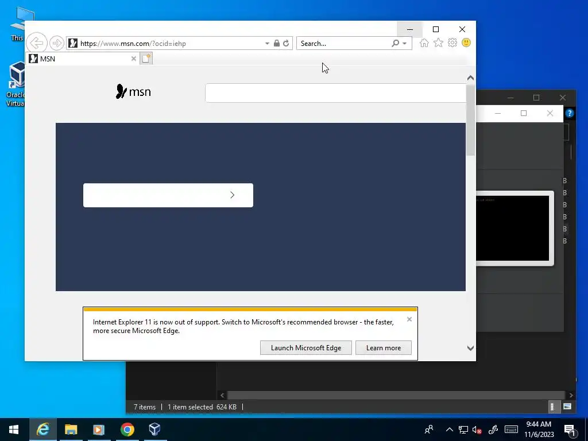The image size is (588, 441).
Task: Click the help icon in background window
Action: coord(569,113)
